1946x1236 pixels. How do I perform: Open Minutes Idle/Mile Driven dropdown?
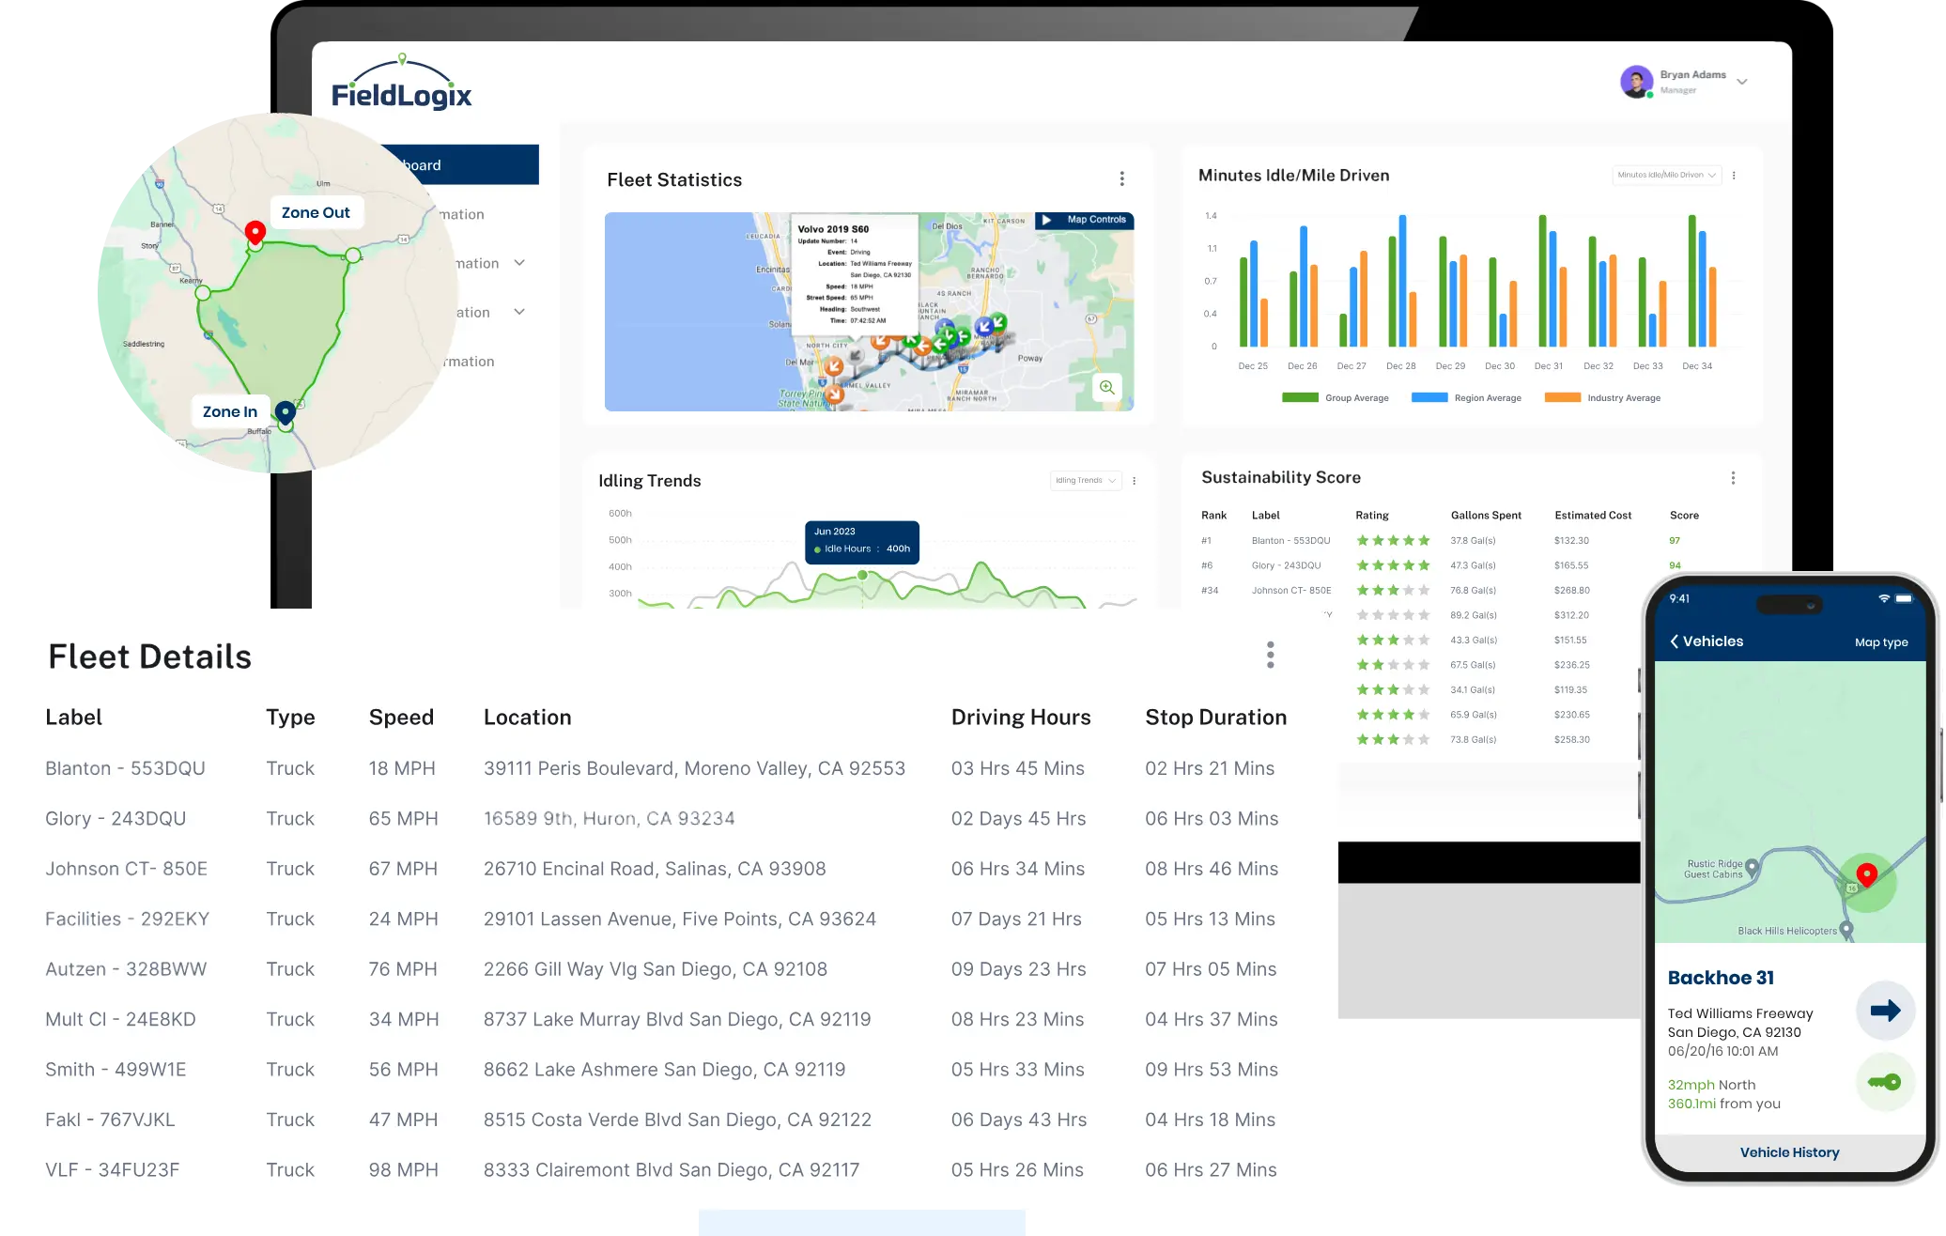tap(1666, 175)
